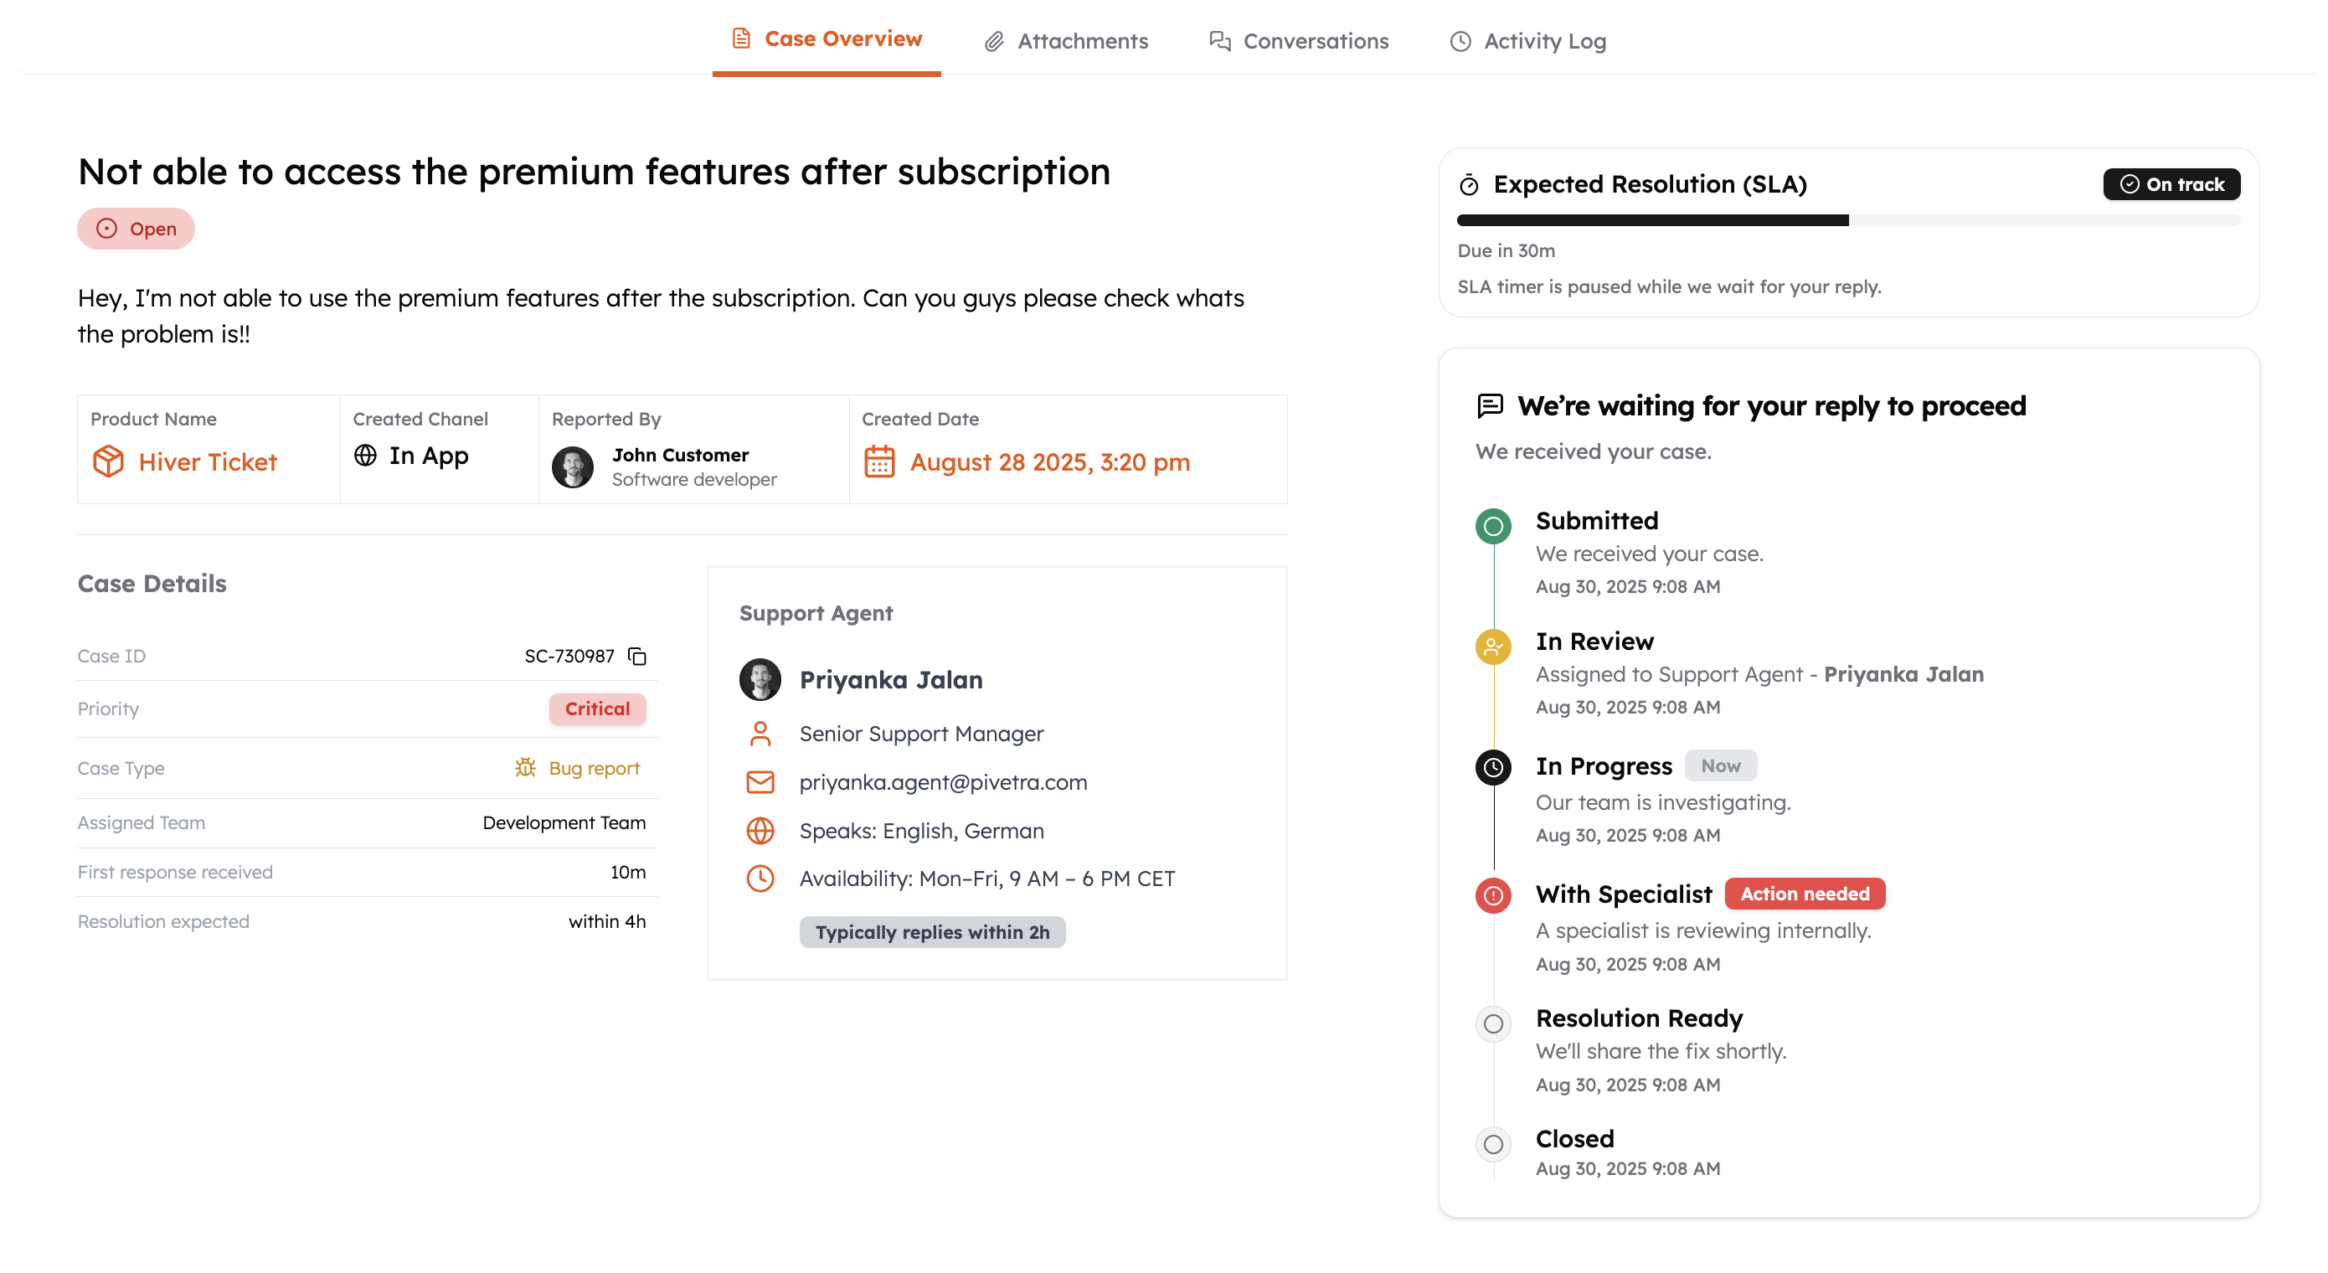The width and height of the screenshot is (2328, 1273).
Task: Click the On track status badge
Action: [2171, 184]
